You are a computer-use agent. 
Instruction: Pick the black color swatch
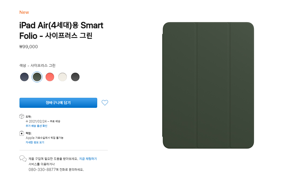[x=75, y=77]
